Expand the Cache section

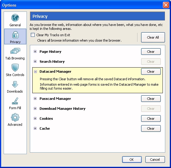coord(35,128)
